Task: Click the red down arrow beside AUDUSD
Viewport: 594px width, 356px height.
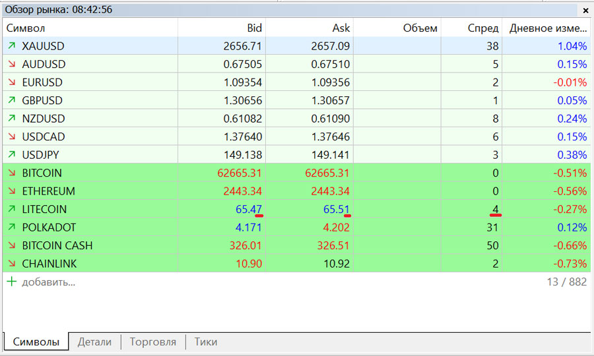Action: [x=11, y=65]
